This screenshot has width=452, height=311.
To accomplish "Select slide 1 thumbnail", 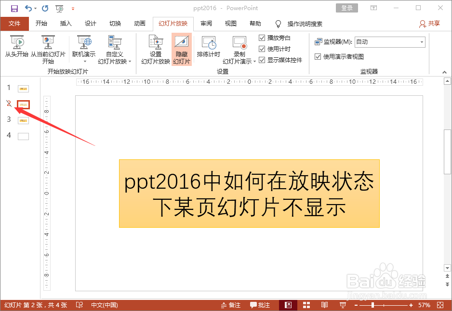I will 23,89.
